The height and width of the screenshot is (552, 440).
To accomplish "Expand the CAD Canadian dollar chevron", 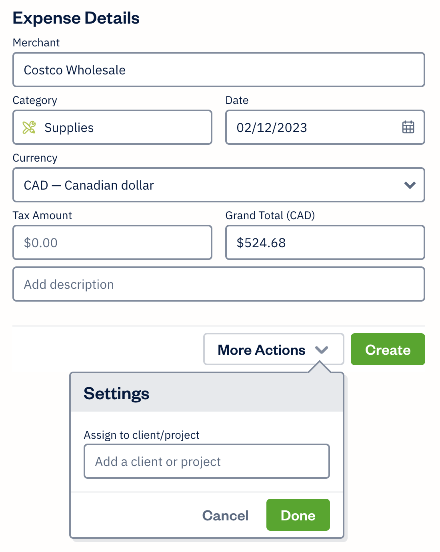I will (410, 185).
